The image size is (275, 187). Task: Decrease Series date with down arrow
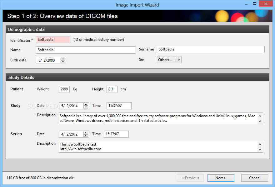86,136
